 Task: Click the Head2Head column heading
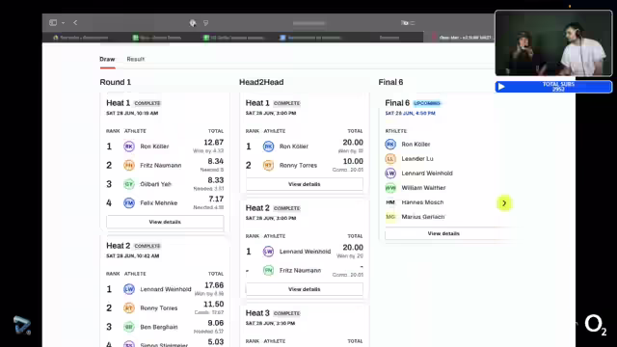[x=261, y=82]
